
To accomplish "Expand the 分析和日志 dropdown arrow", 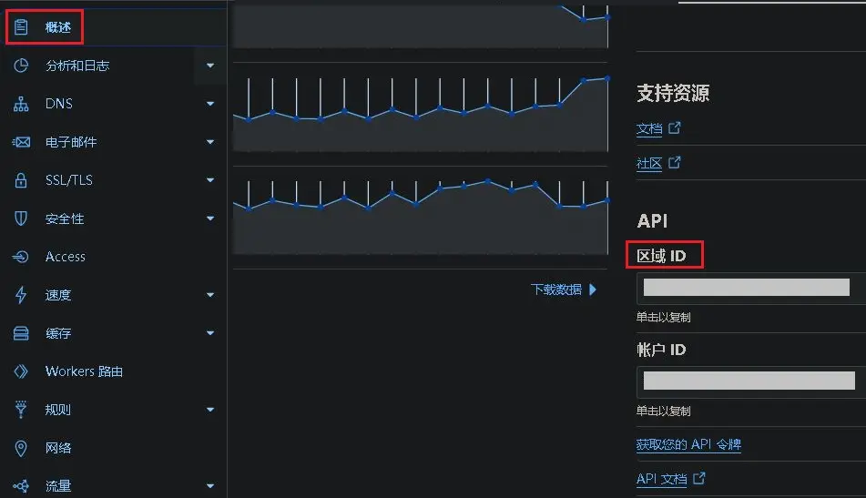I will click(x=210, y=66).
